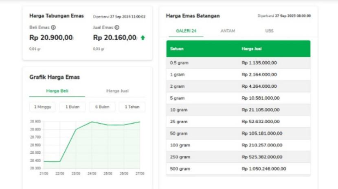The image size is (338, 189).
Task: Select the UBS tab
Action: [269, 31]
